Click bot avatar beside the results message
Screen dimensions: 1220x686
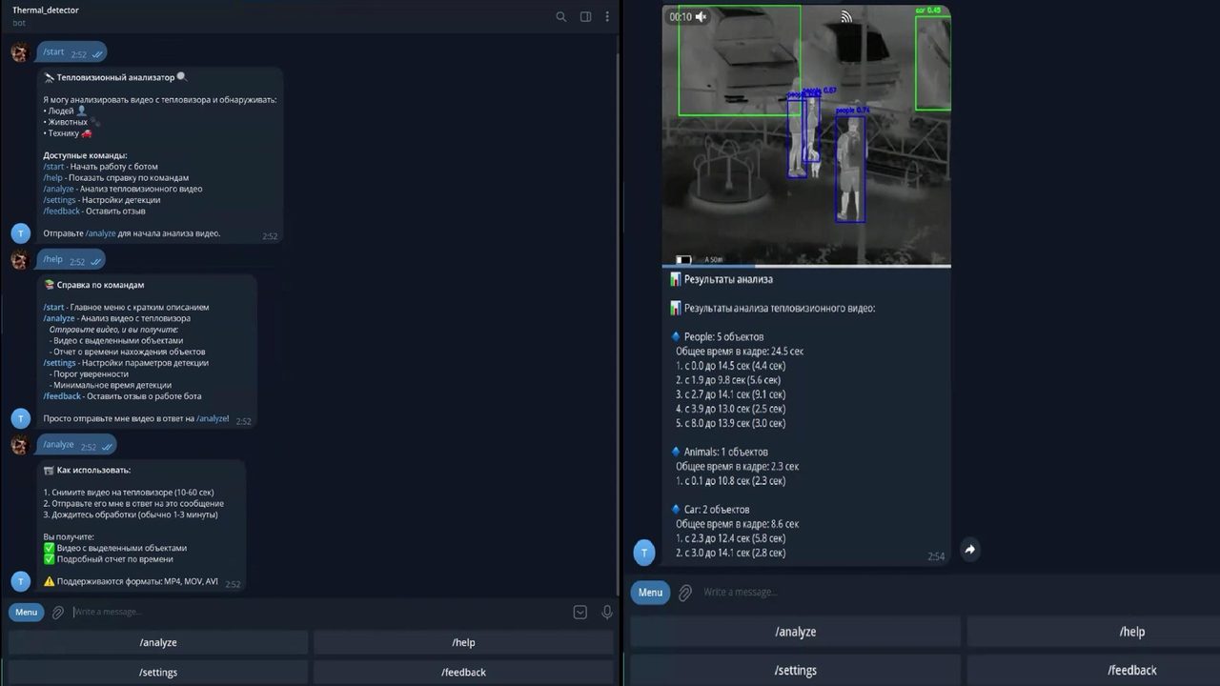tap(644, 553)
